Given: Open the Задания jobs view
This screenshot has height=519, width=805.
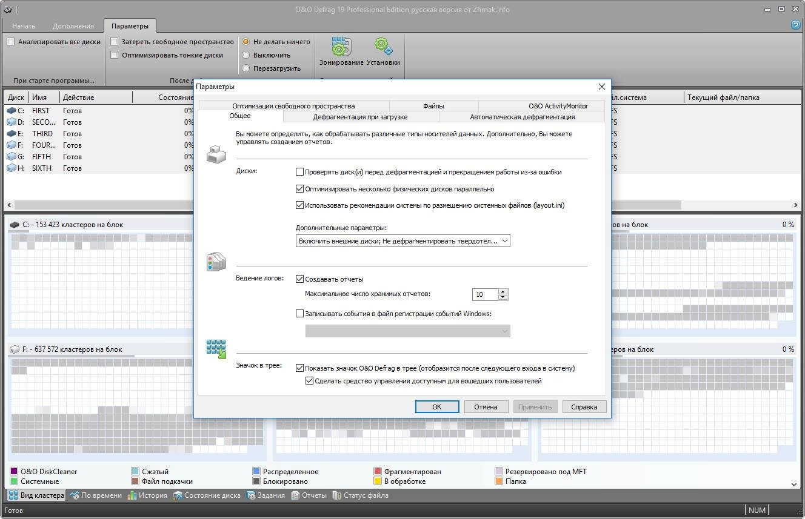Looking at the screenshot, I should [x=266, y=495].
